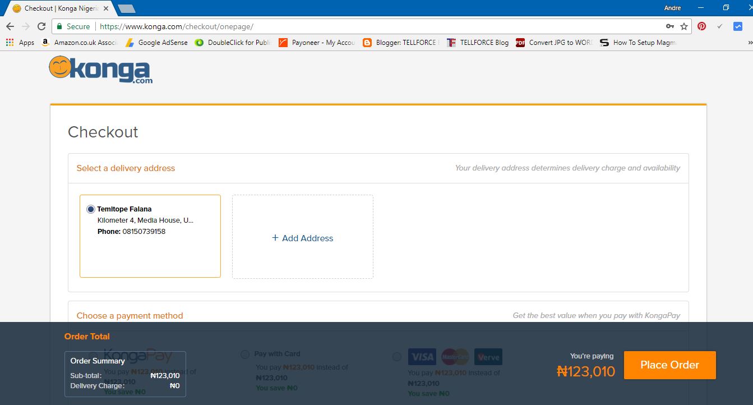Viewport: 753px width, 405px height.
Task: Expand the bookmarks bar overflow chevron
Action: [749, 42]
